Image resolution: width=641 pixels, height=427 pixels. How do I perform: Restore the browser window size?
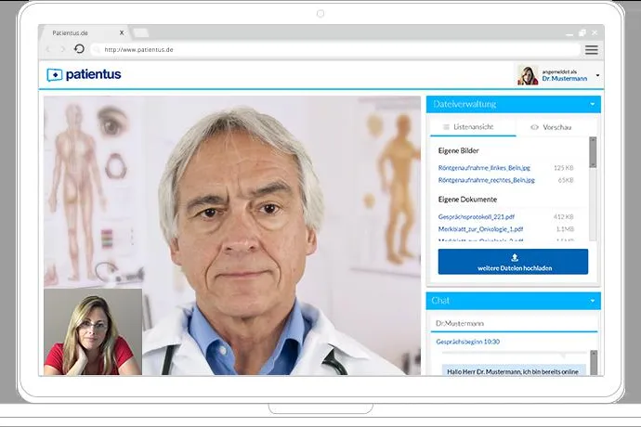pos(582,32)
